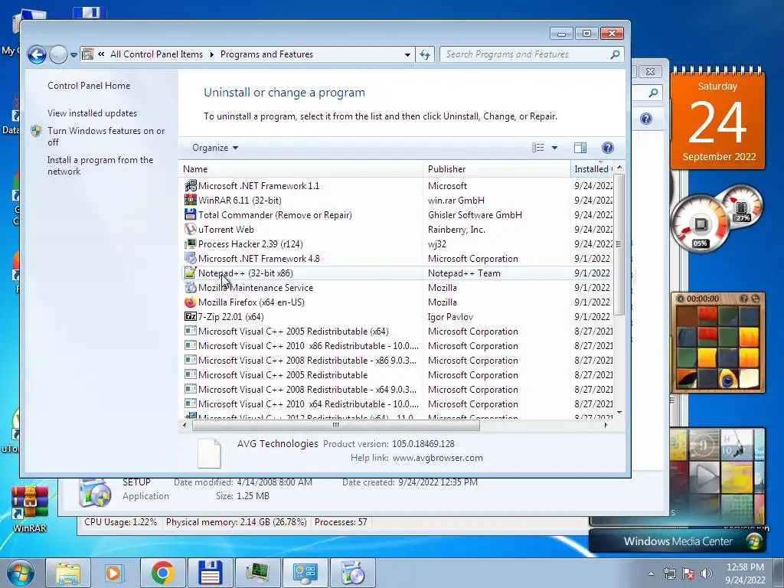Image resolution: width=784 pixels, height=588 pixels.
Task: Open the WinRAR desktop shortcut
Action: click(30, 508)
